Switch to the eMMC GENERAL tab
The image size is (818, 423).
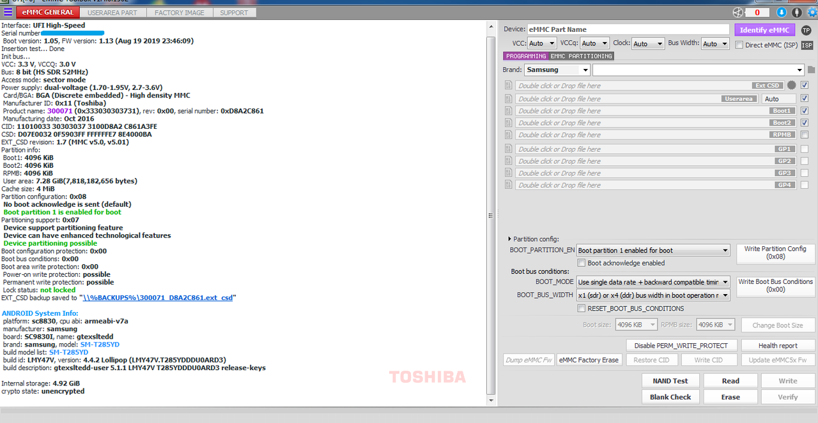point(47,12)
